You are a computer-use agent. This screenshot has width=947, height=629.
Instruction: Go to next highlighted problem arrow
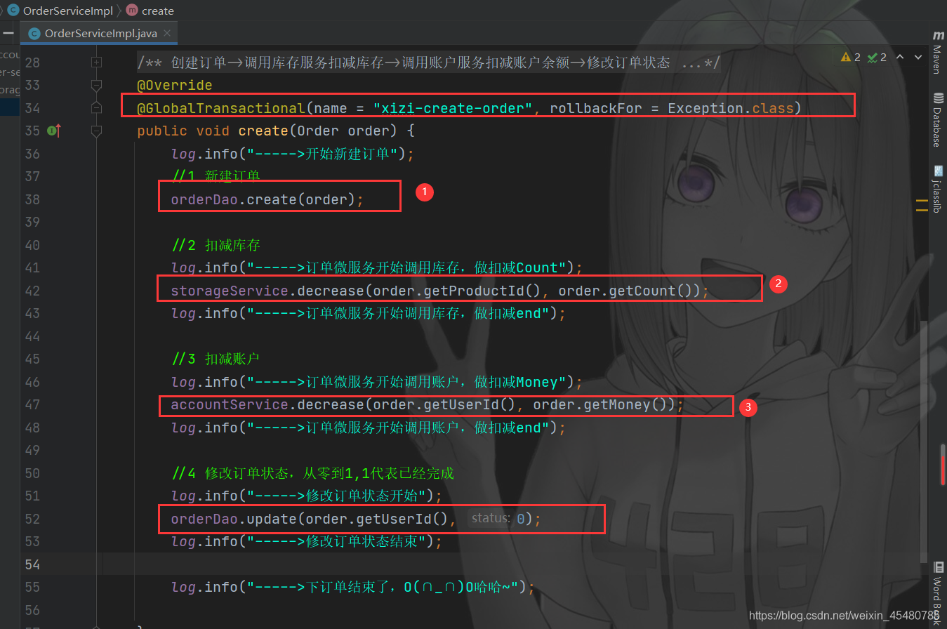point(919,58)
